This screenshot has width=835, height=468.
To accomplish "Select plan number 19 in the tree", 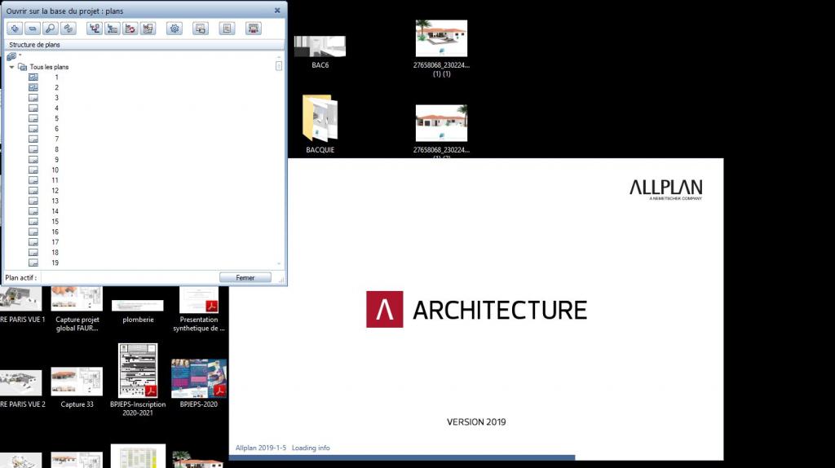I will click(55, 263).
